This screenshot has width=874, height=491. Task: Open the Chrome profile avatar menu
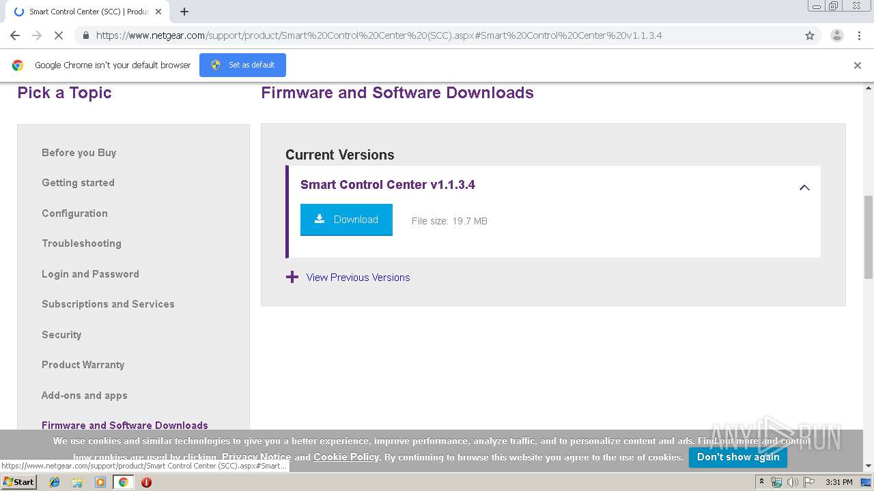coord(837,35)
